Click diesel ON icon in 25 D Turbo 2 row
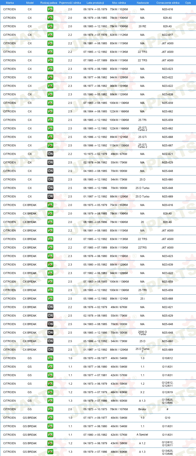 pos(50,350)
